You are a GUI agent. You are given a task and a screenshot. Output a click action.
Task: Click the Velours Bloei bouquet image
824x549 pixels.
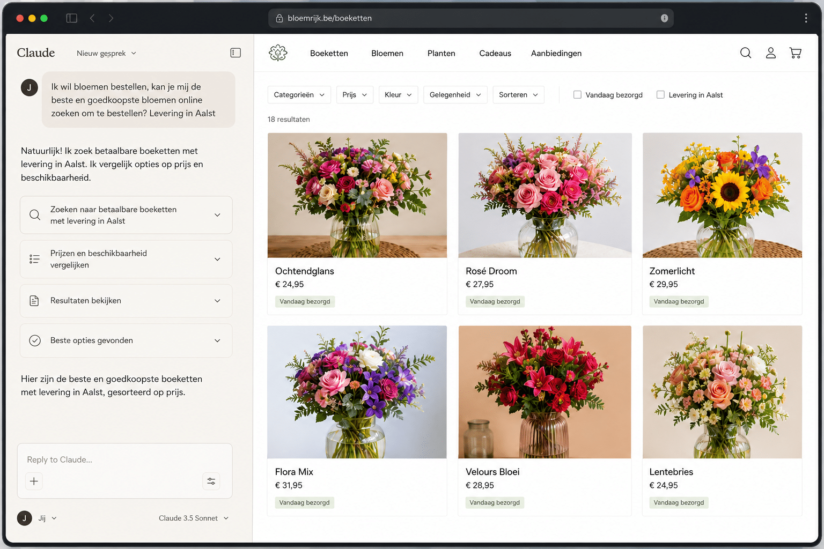coord(545,392)
